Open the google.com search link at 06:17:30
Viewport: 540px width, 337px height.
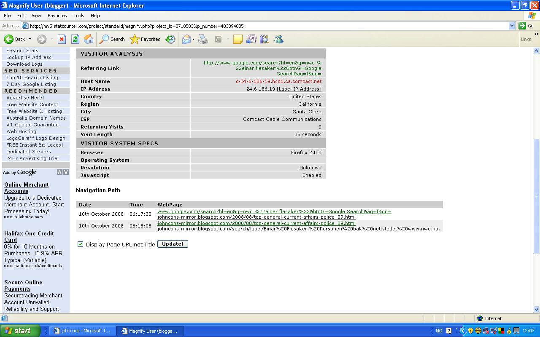[274, 211]
